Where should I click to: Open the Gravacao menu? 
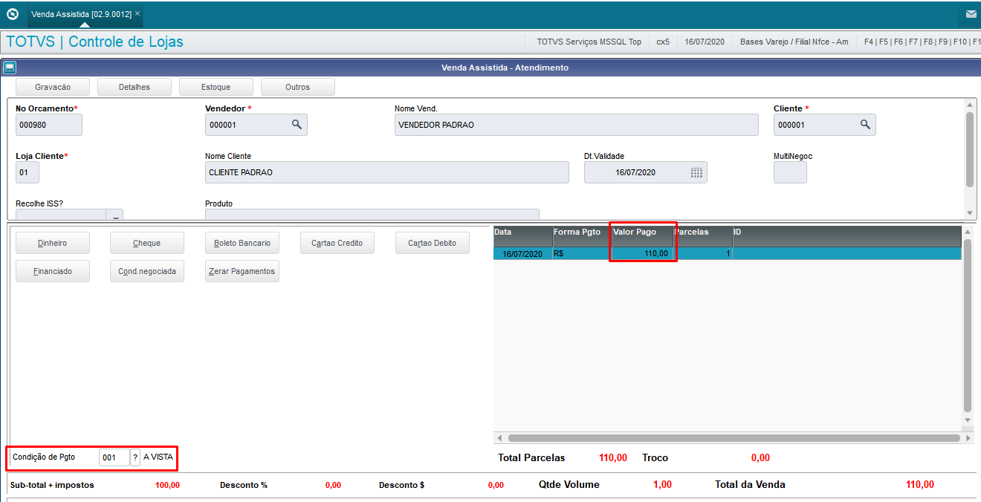click(x=53, y=87)
